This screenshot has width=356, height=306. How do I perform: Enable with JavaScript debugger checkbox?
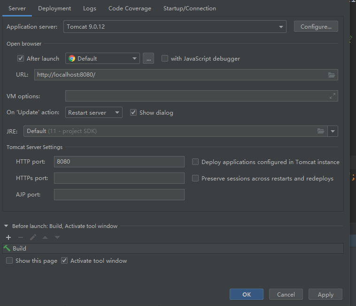click(165, 58)
